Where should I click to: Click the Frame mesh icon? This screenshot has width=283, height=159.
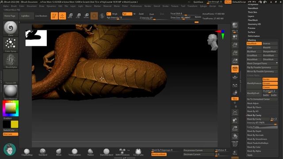tap(235, 113)
